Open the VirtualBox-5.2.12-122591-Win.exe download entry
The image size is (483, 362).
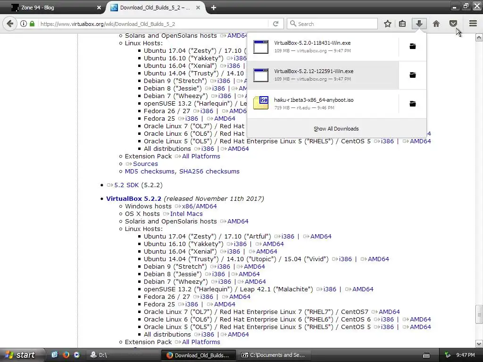click(x=323, y=75)
